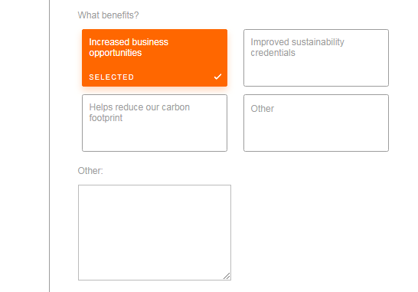Image resolution: width=418 pixels, height=292 pixels.
Task: Click the white checkmark on the selected card
Action: tap(217, 77)
